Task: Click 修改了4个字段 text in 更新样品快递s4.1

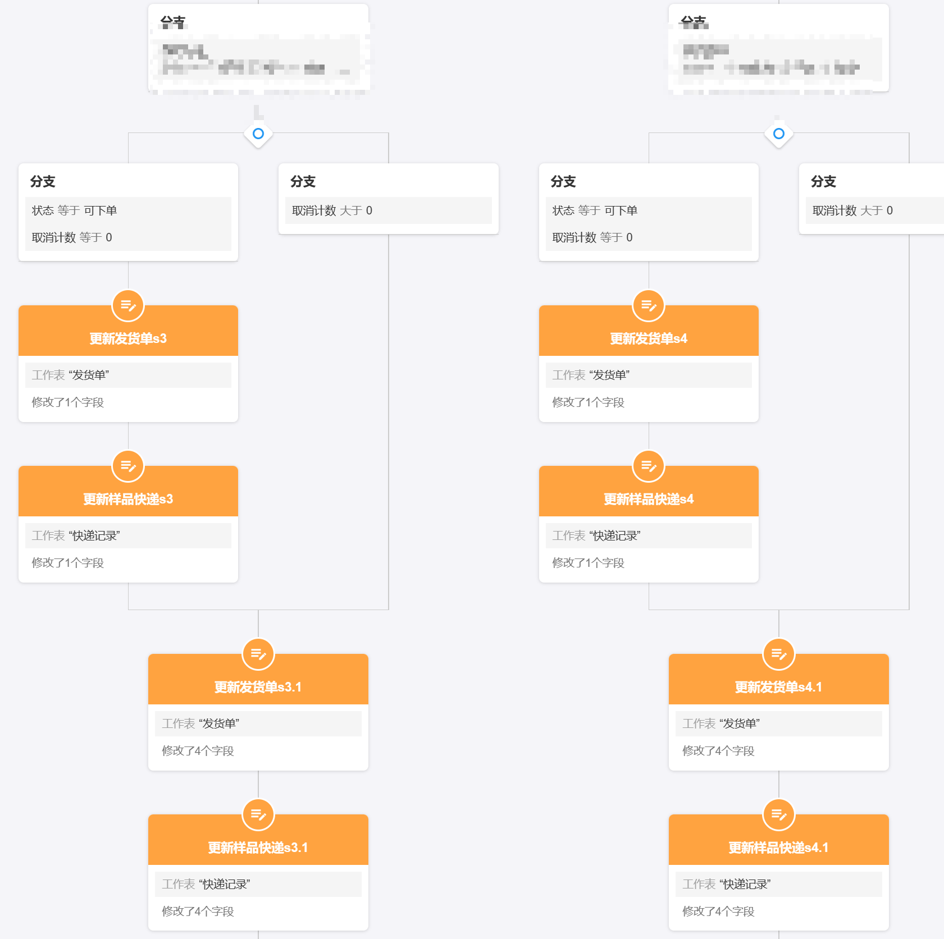Action: (718, 911)
